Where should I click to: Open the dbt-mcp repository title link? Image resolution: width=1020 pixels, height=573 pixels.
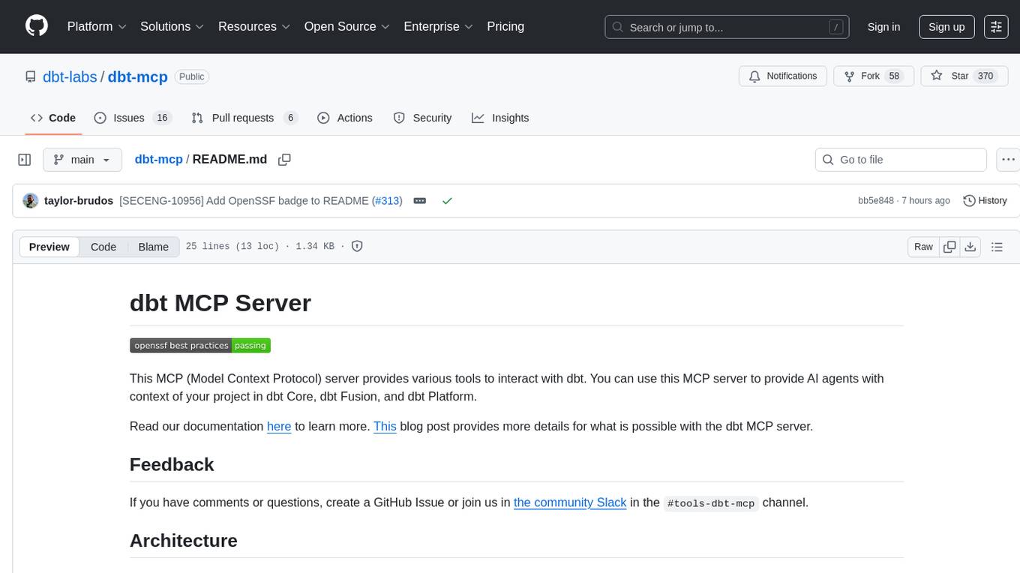click(x=138, y=76)
